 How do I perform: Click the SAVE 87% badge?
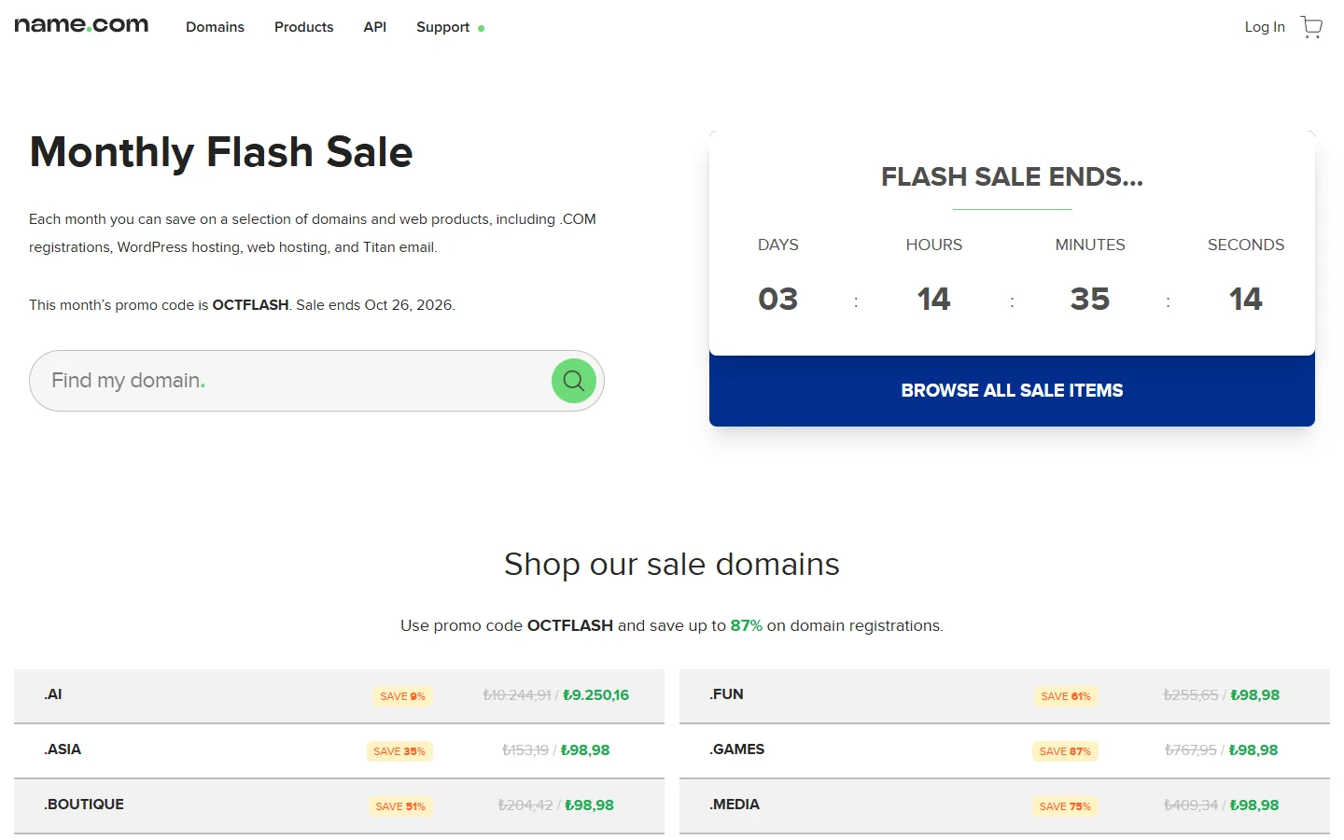1065,751
